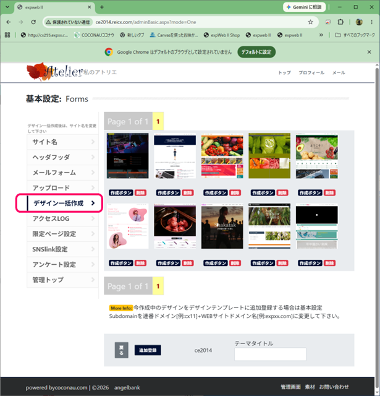
Task: Click 作成ボタン under Shakatak template
Action: (216, 263)
